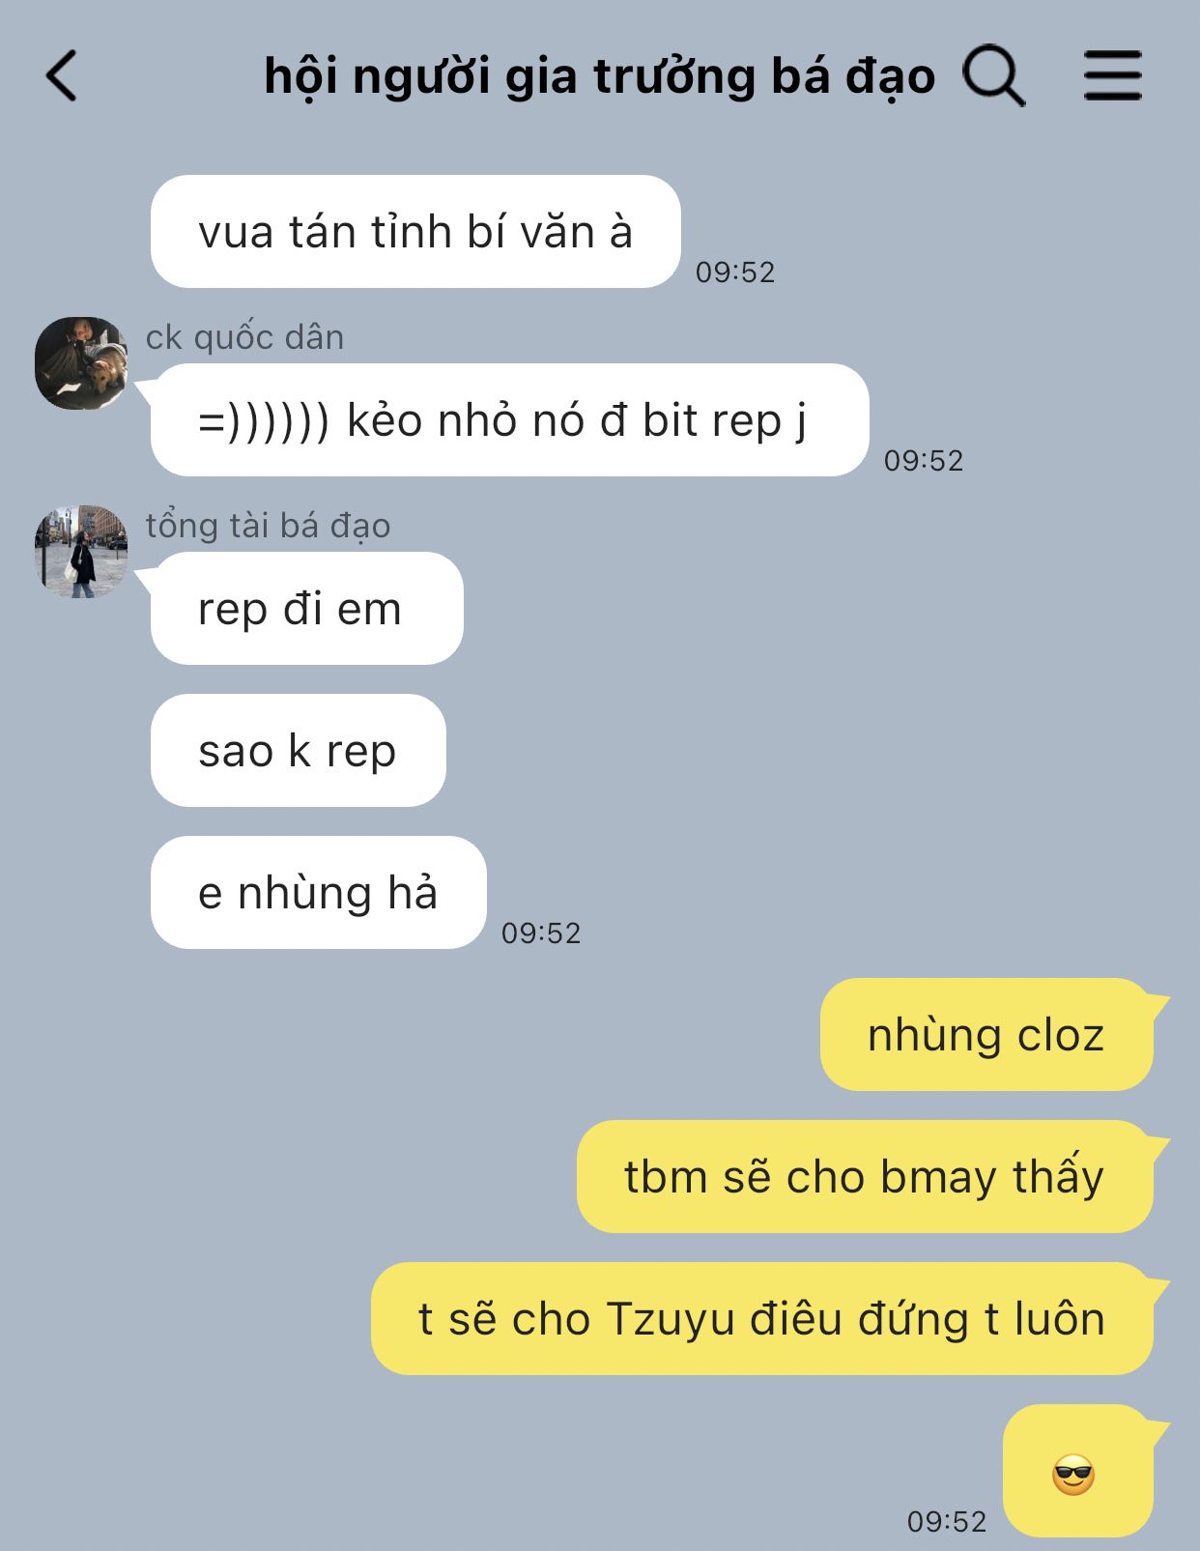This screenshot has width=1200, height=1551.
Task: Select the message 'kẻo nhỏ nó đ bit rep j'
Action: point(510,419)
